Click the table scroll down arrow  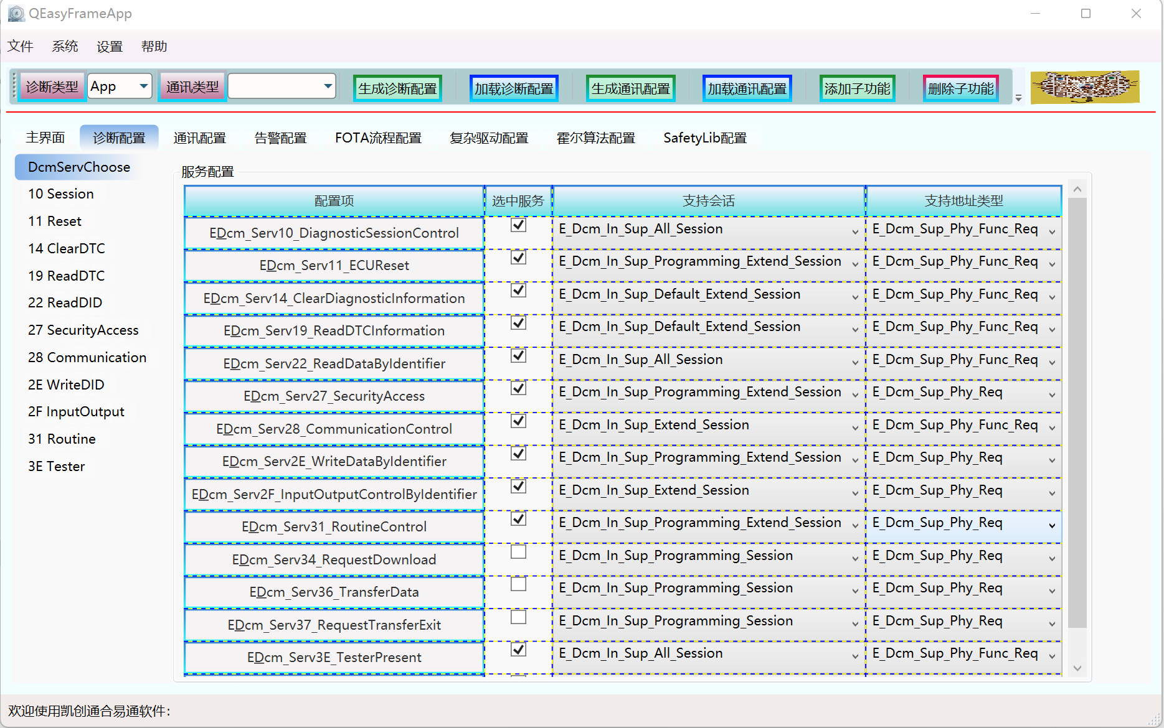1077,668
